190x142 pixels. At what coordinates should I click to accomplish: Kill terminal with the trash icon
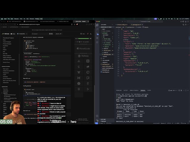(x=181, y=90)
